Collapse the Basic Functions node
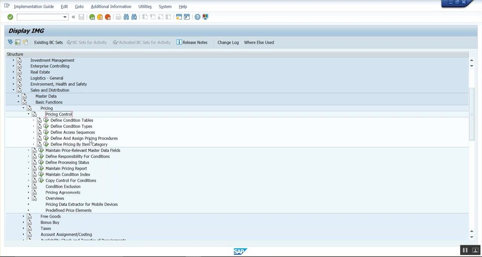 (18, 102)
